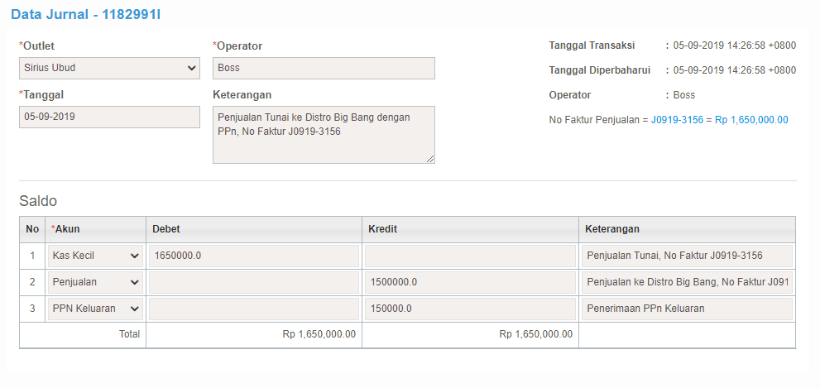Click the Operator field containing Boss
Image resolution: width=820 pixels, height=388 pixels.
[324, 68]
